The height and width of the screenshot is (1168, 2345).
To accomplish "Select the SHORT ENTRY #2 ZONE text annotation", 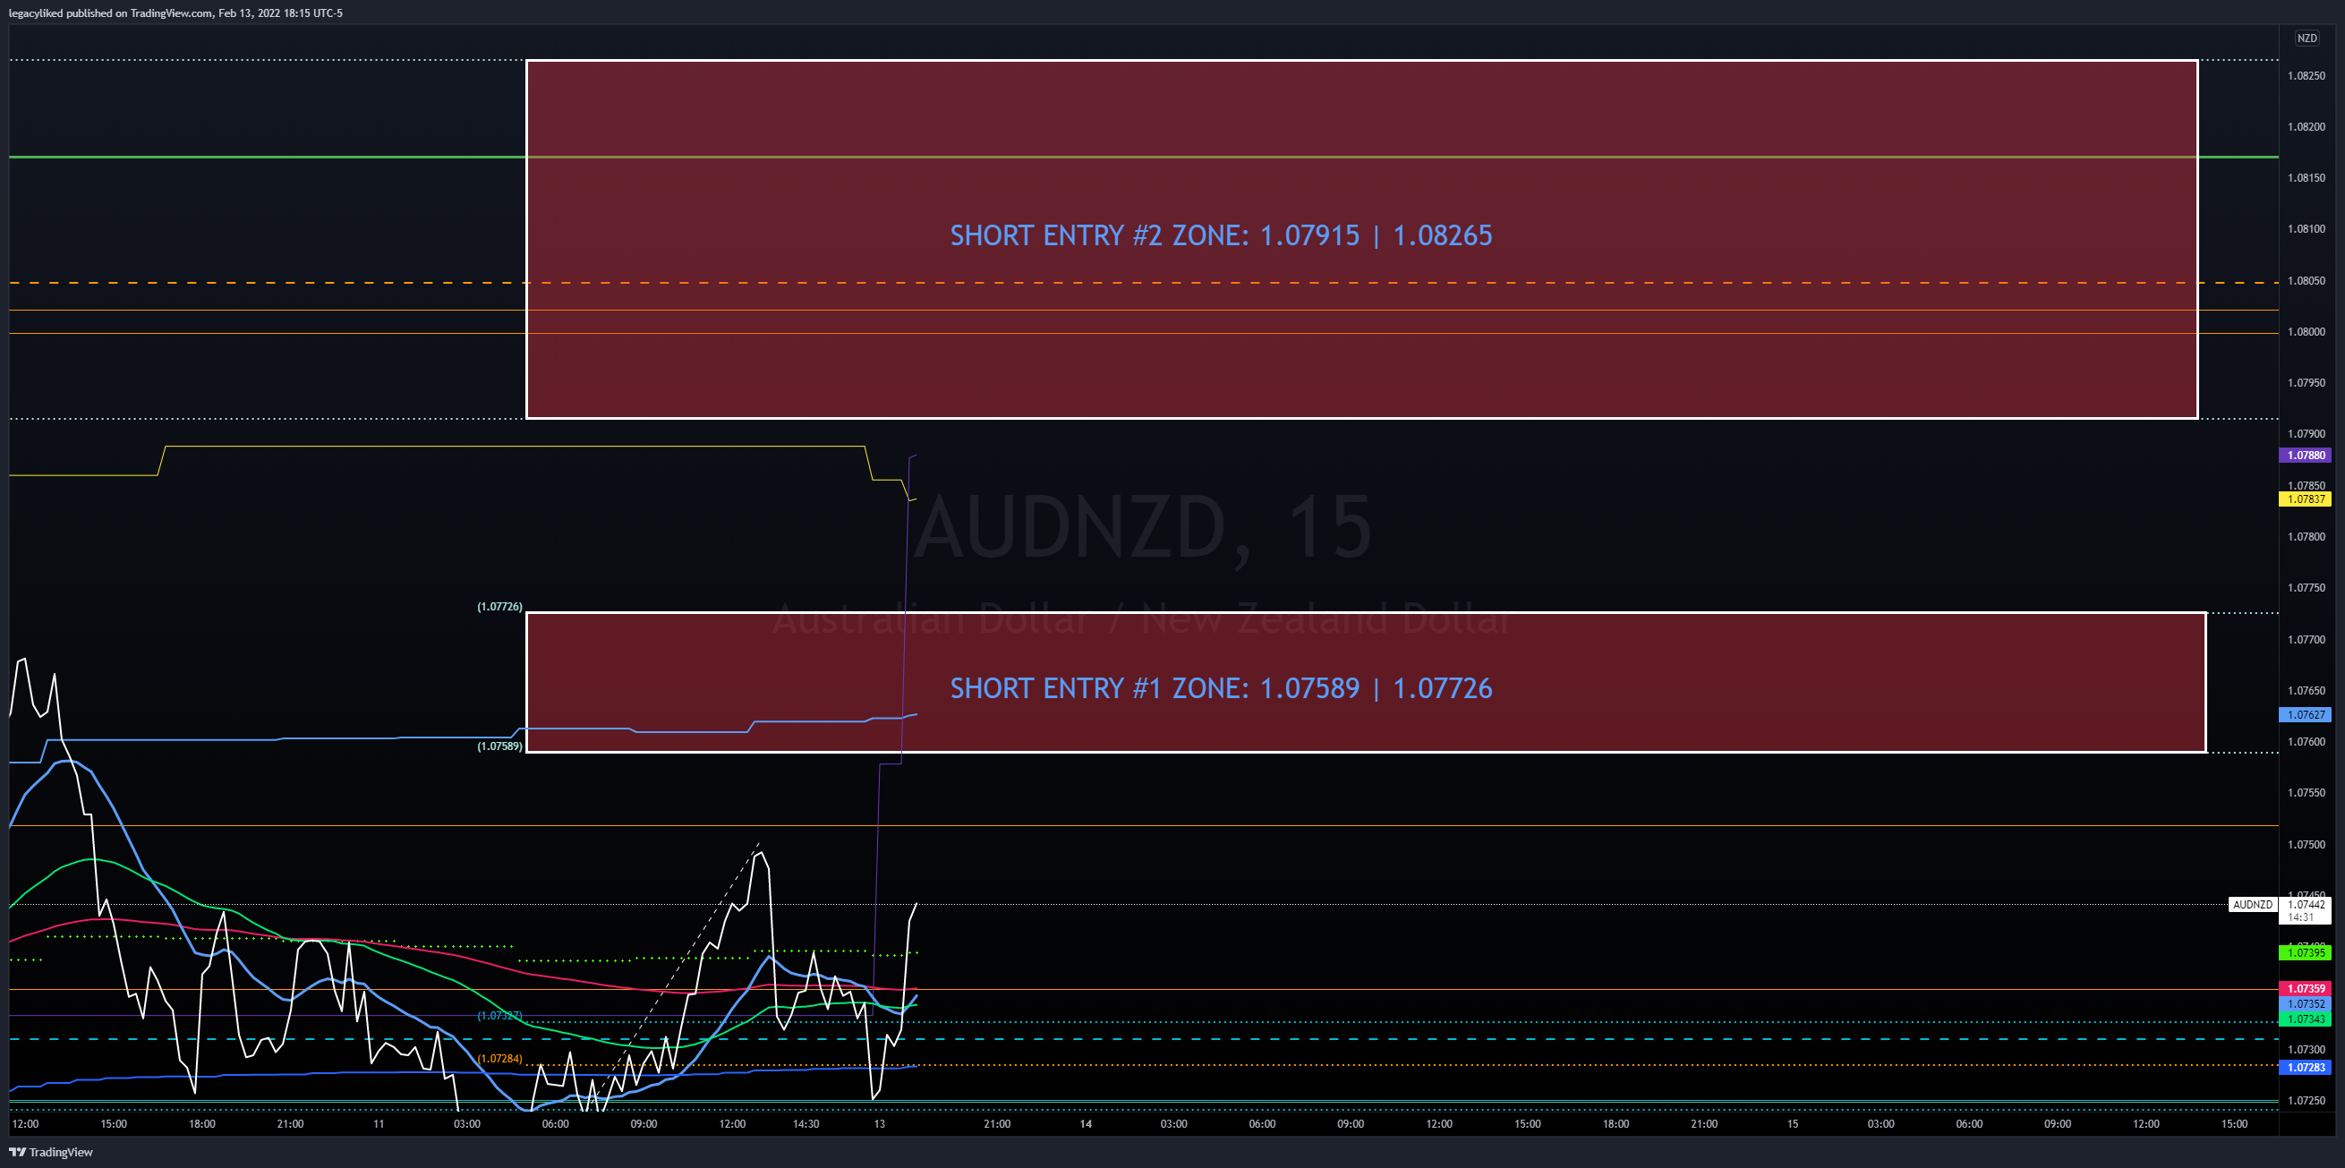I will click(x=1221, y=235).
